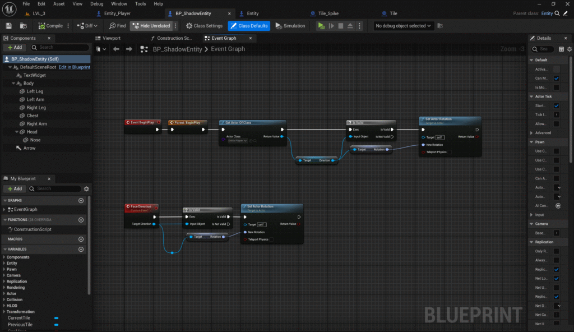574x332 pixels.
Task: Open the debug object selector dropdown
Action: click(x=403, y=26)
